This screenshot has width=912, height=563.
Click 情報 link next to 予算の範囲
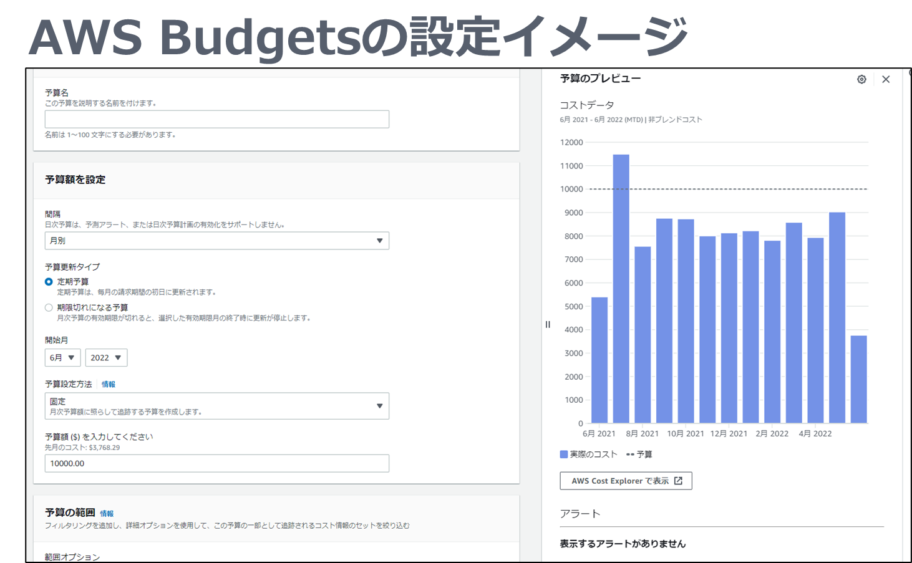click(107, 514)
